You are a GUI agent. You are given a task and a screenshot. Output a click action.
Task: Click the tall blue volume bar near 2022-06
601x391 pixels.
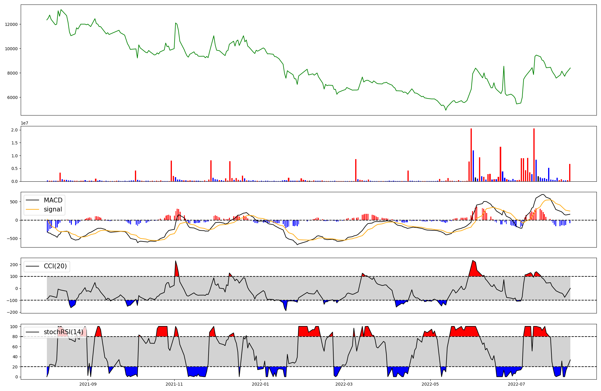473,166
